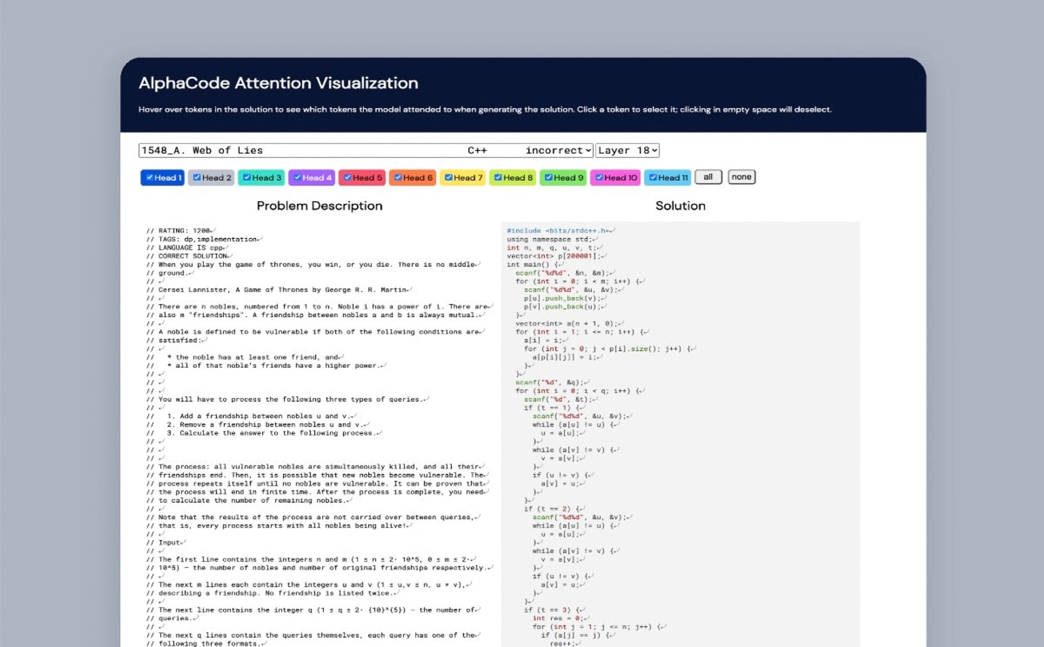Click the "// TAGS: dp,implementation" line

click(202, 239)
